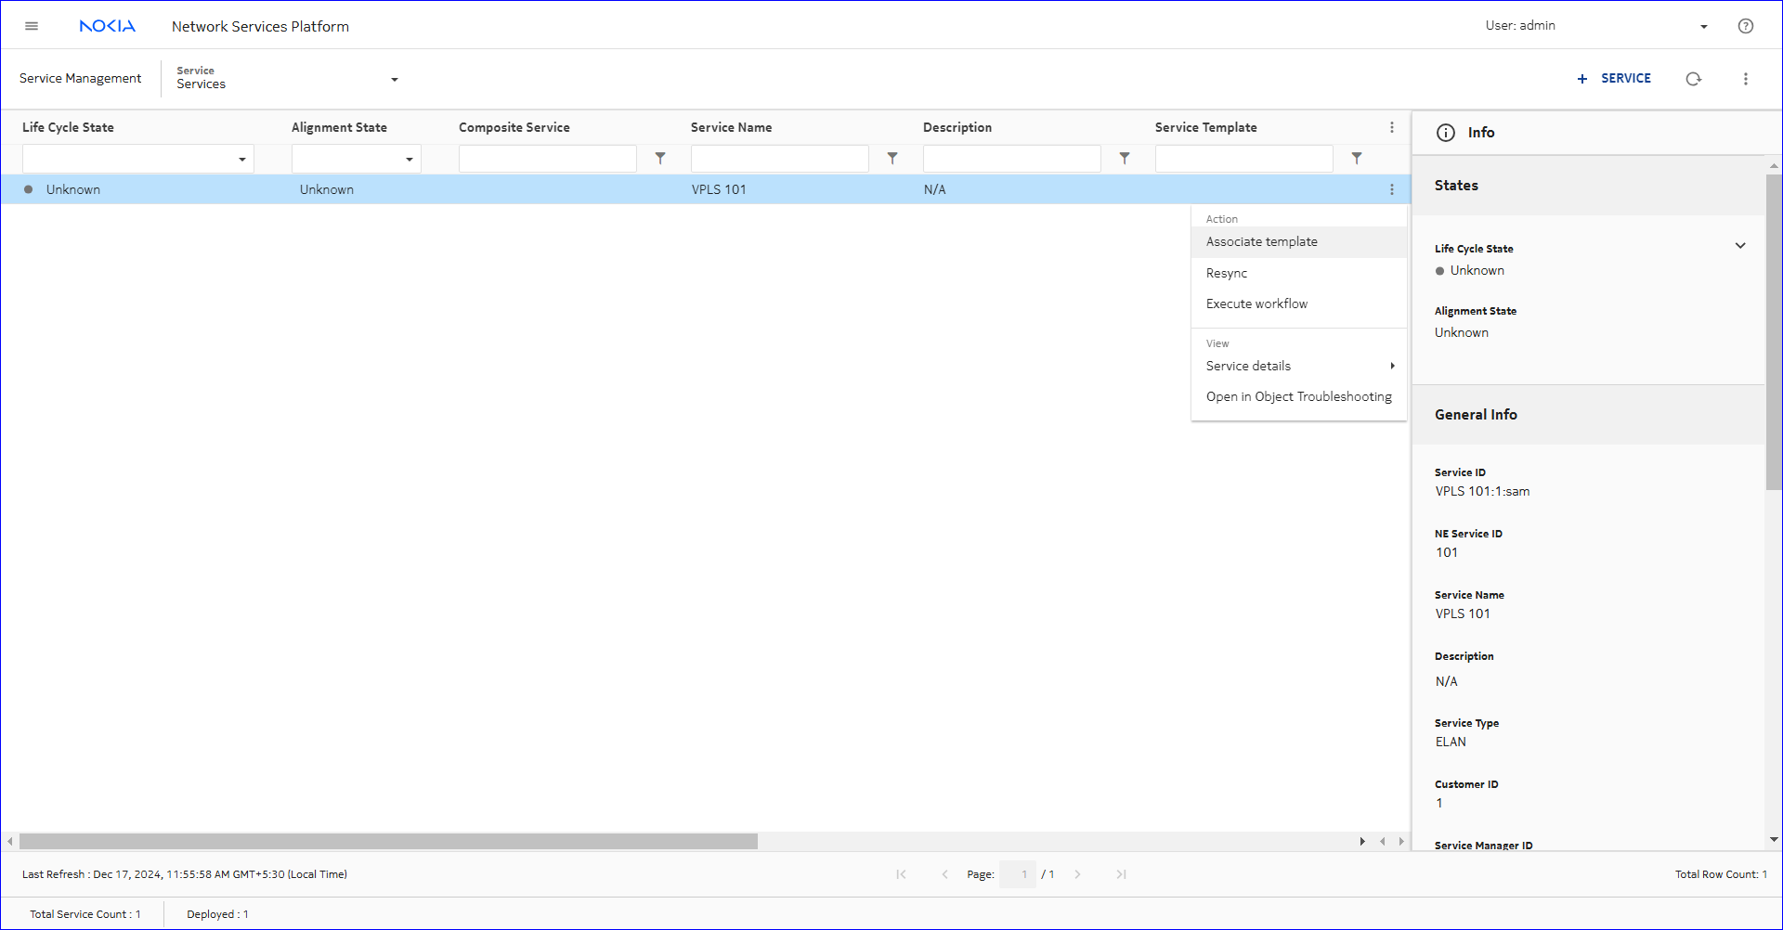Viewport: 1783px width, 930px height.
Task: Open the top-right more-options kebab menu
Action: (1746, 79)
